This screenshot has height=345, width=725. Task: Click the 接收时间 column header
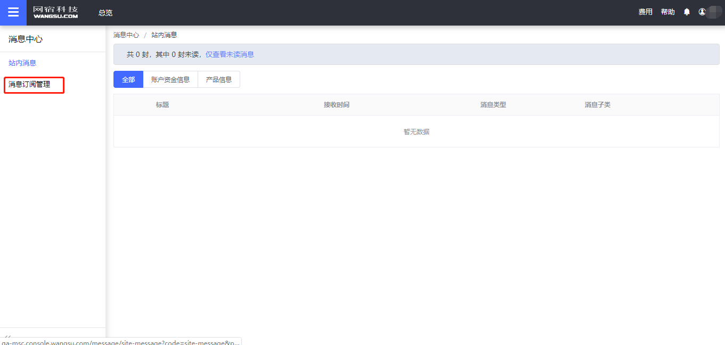pos(337,105)
